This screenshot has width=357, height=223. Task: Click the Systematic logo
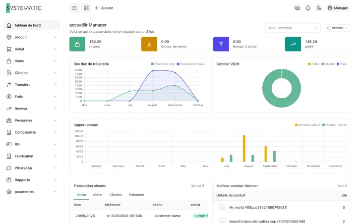[24, 8]
